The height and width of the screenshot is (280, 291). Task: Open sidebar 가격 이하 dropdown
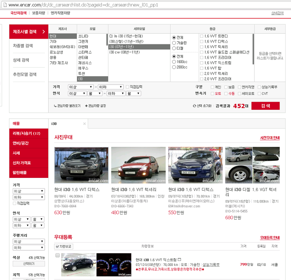(29, 197)
